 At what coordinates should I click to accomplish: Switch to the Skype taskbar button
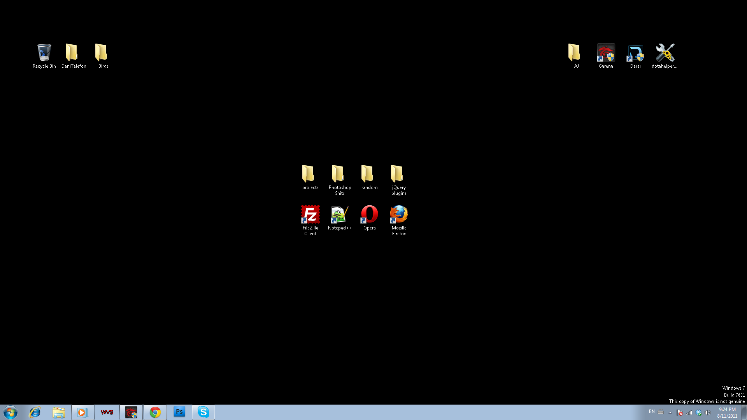click(203, 412)
